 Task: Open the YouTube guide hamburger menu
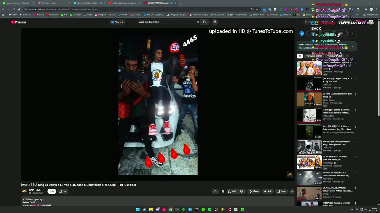pos(5,22)
